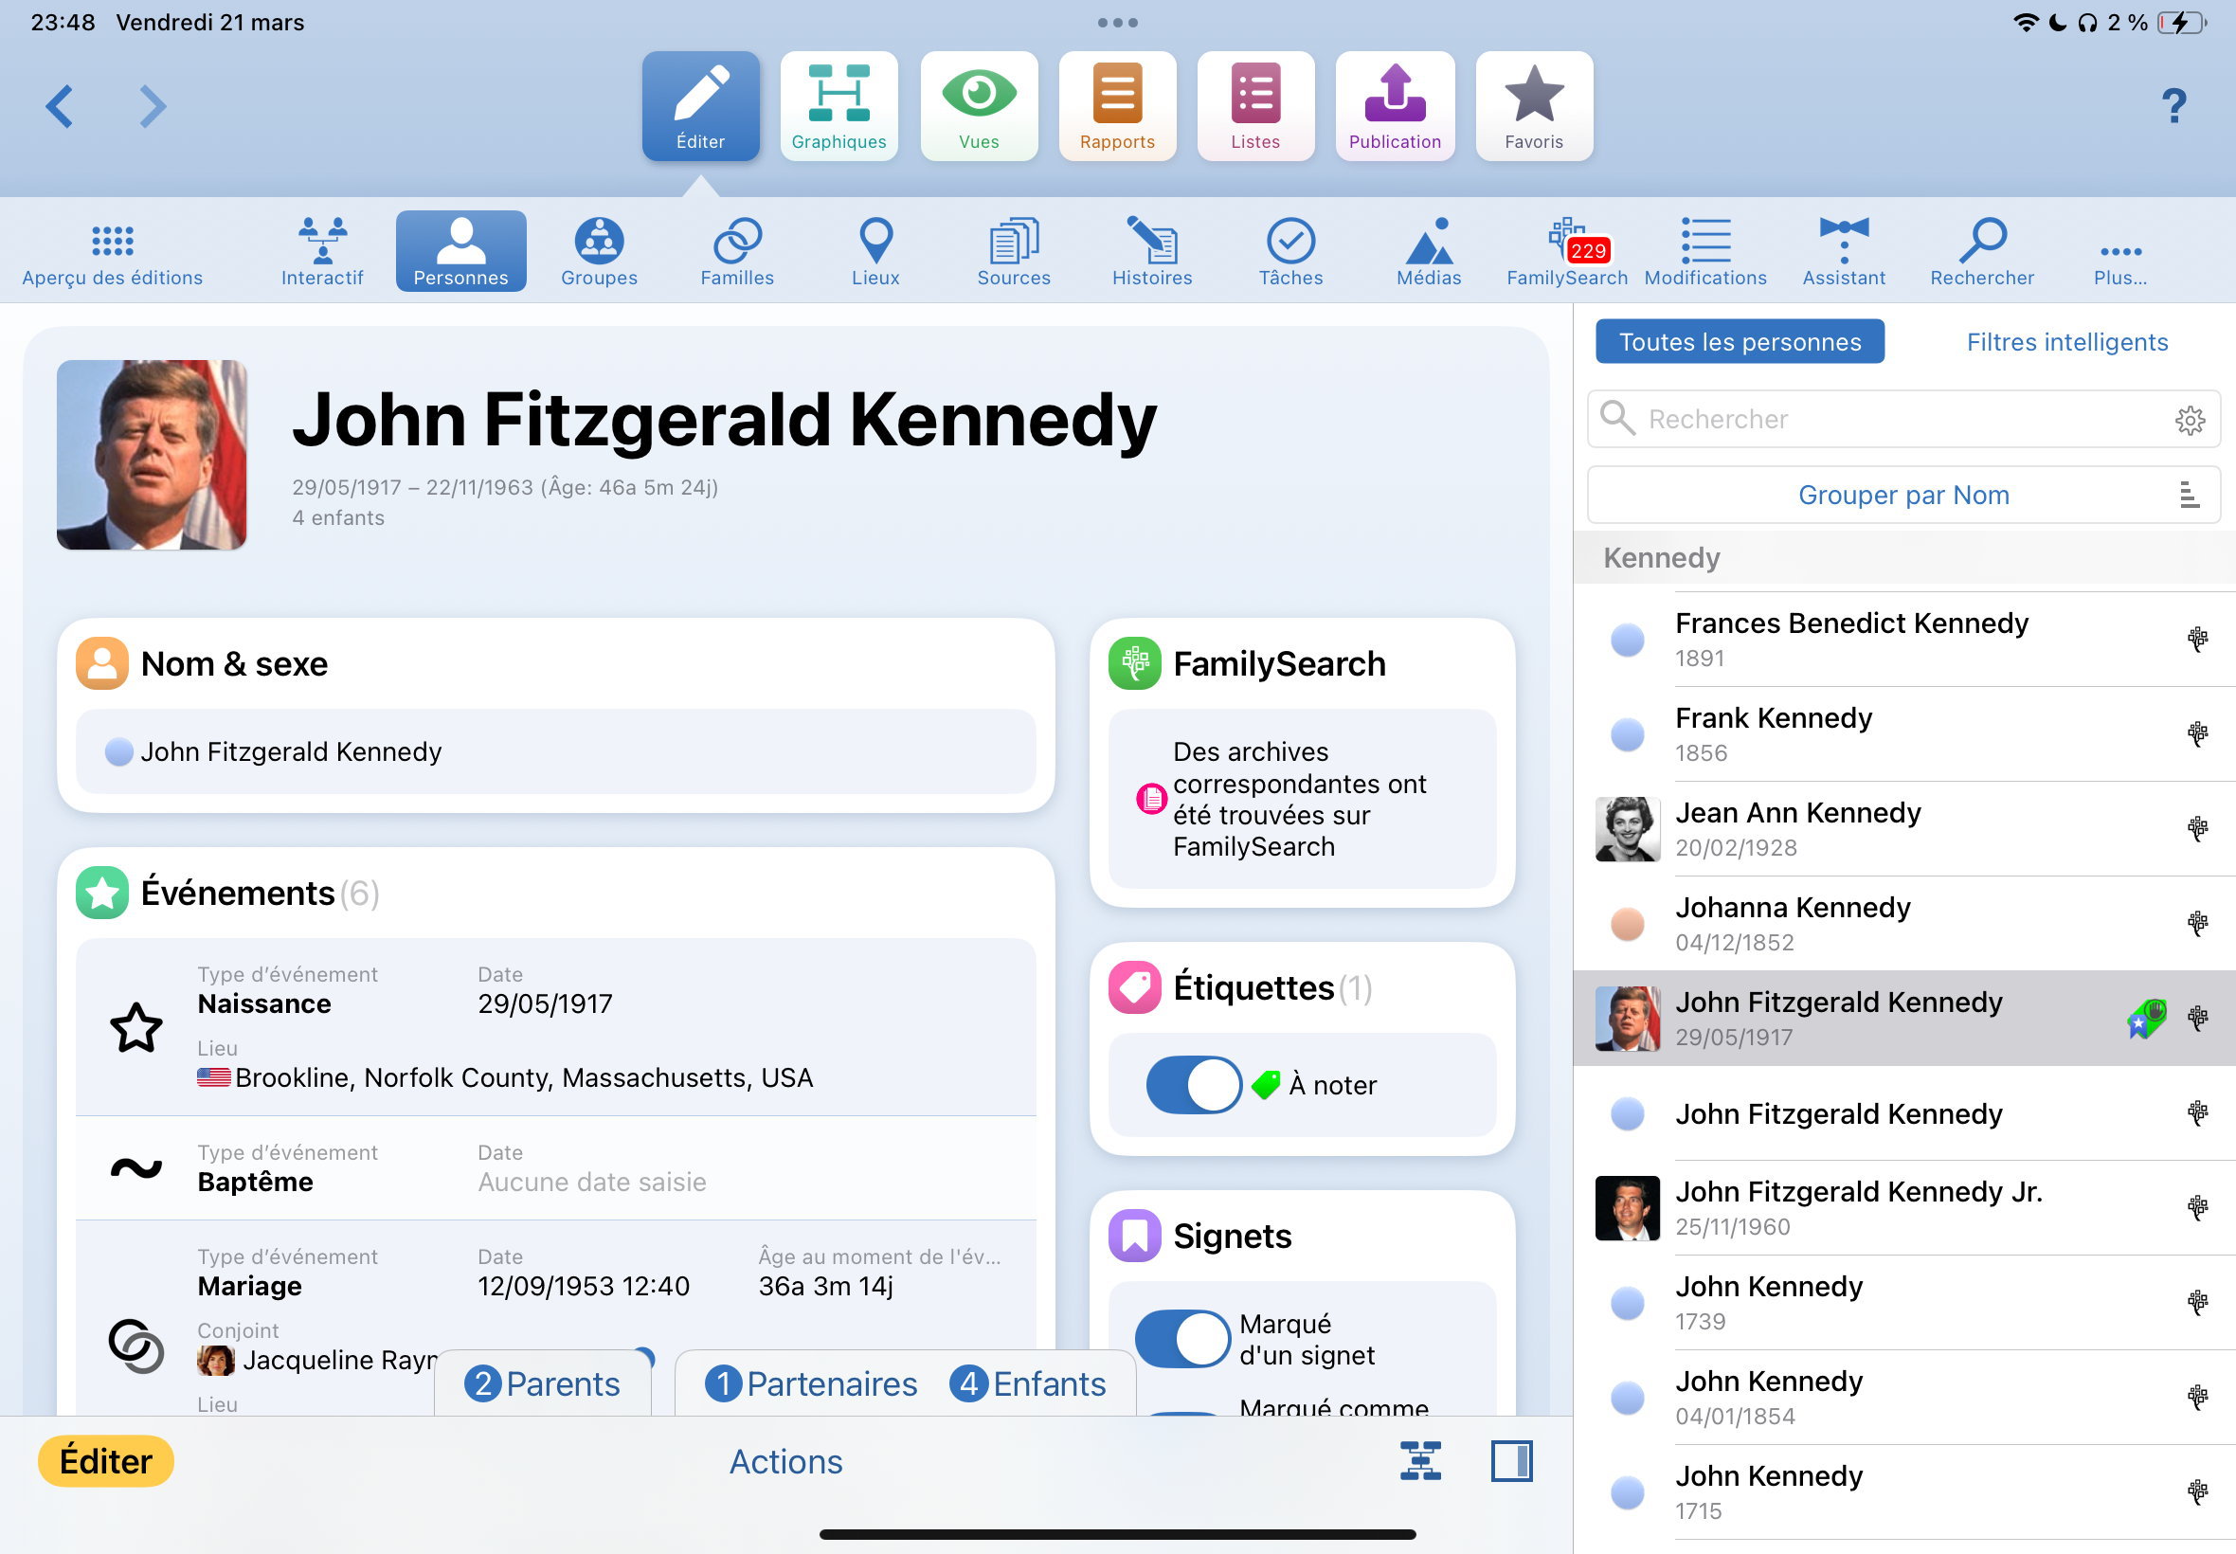The height and width of the screenshot is (1554, 2236).
Task: Switch to Filtres intelligents tab
Action: click(x=2066, y=342)
